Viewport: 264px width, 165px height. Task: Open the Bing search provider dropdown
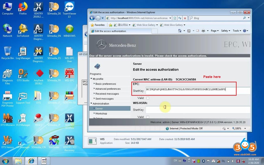[x=248, y=18]
